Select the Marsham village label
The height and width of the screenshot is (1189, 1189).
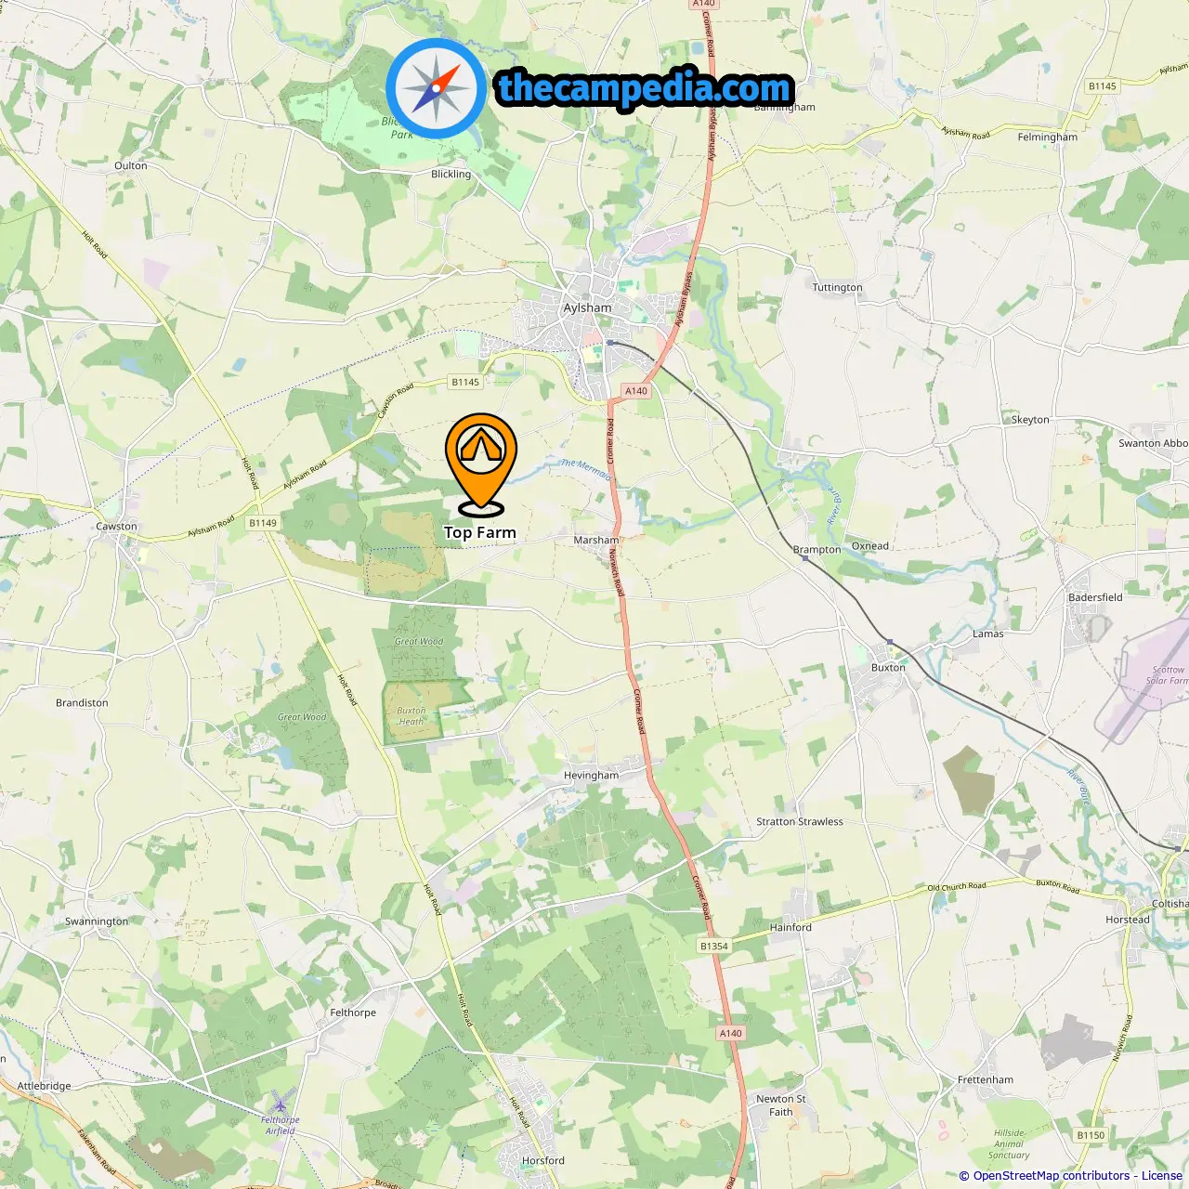pos(596,540)
